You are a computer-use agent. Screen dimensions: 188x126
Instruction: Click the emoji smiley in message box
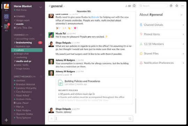pos(130,118)
